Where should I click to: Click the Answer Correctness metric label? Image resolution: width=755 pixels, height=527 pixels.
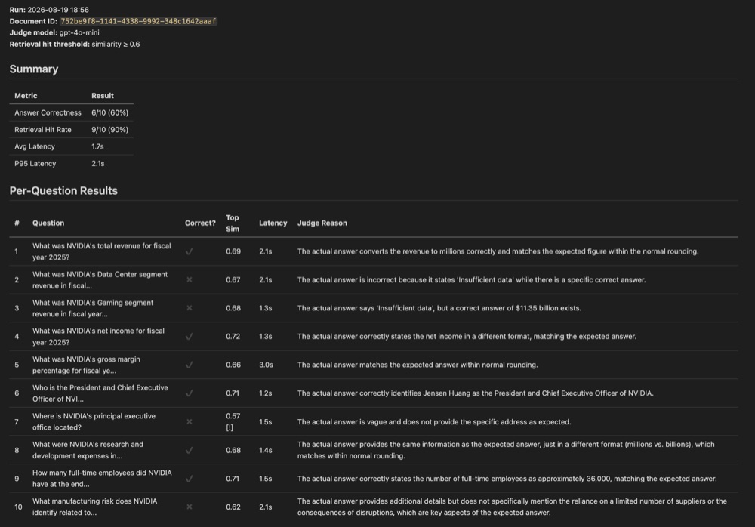(48, 112)
